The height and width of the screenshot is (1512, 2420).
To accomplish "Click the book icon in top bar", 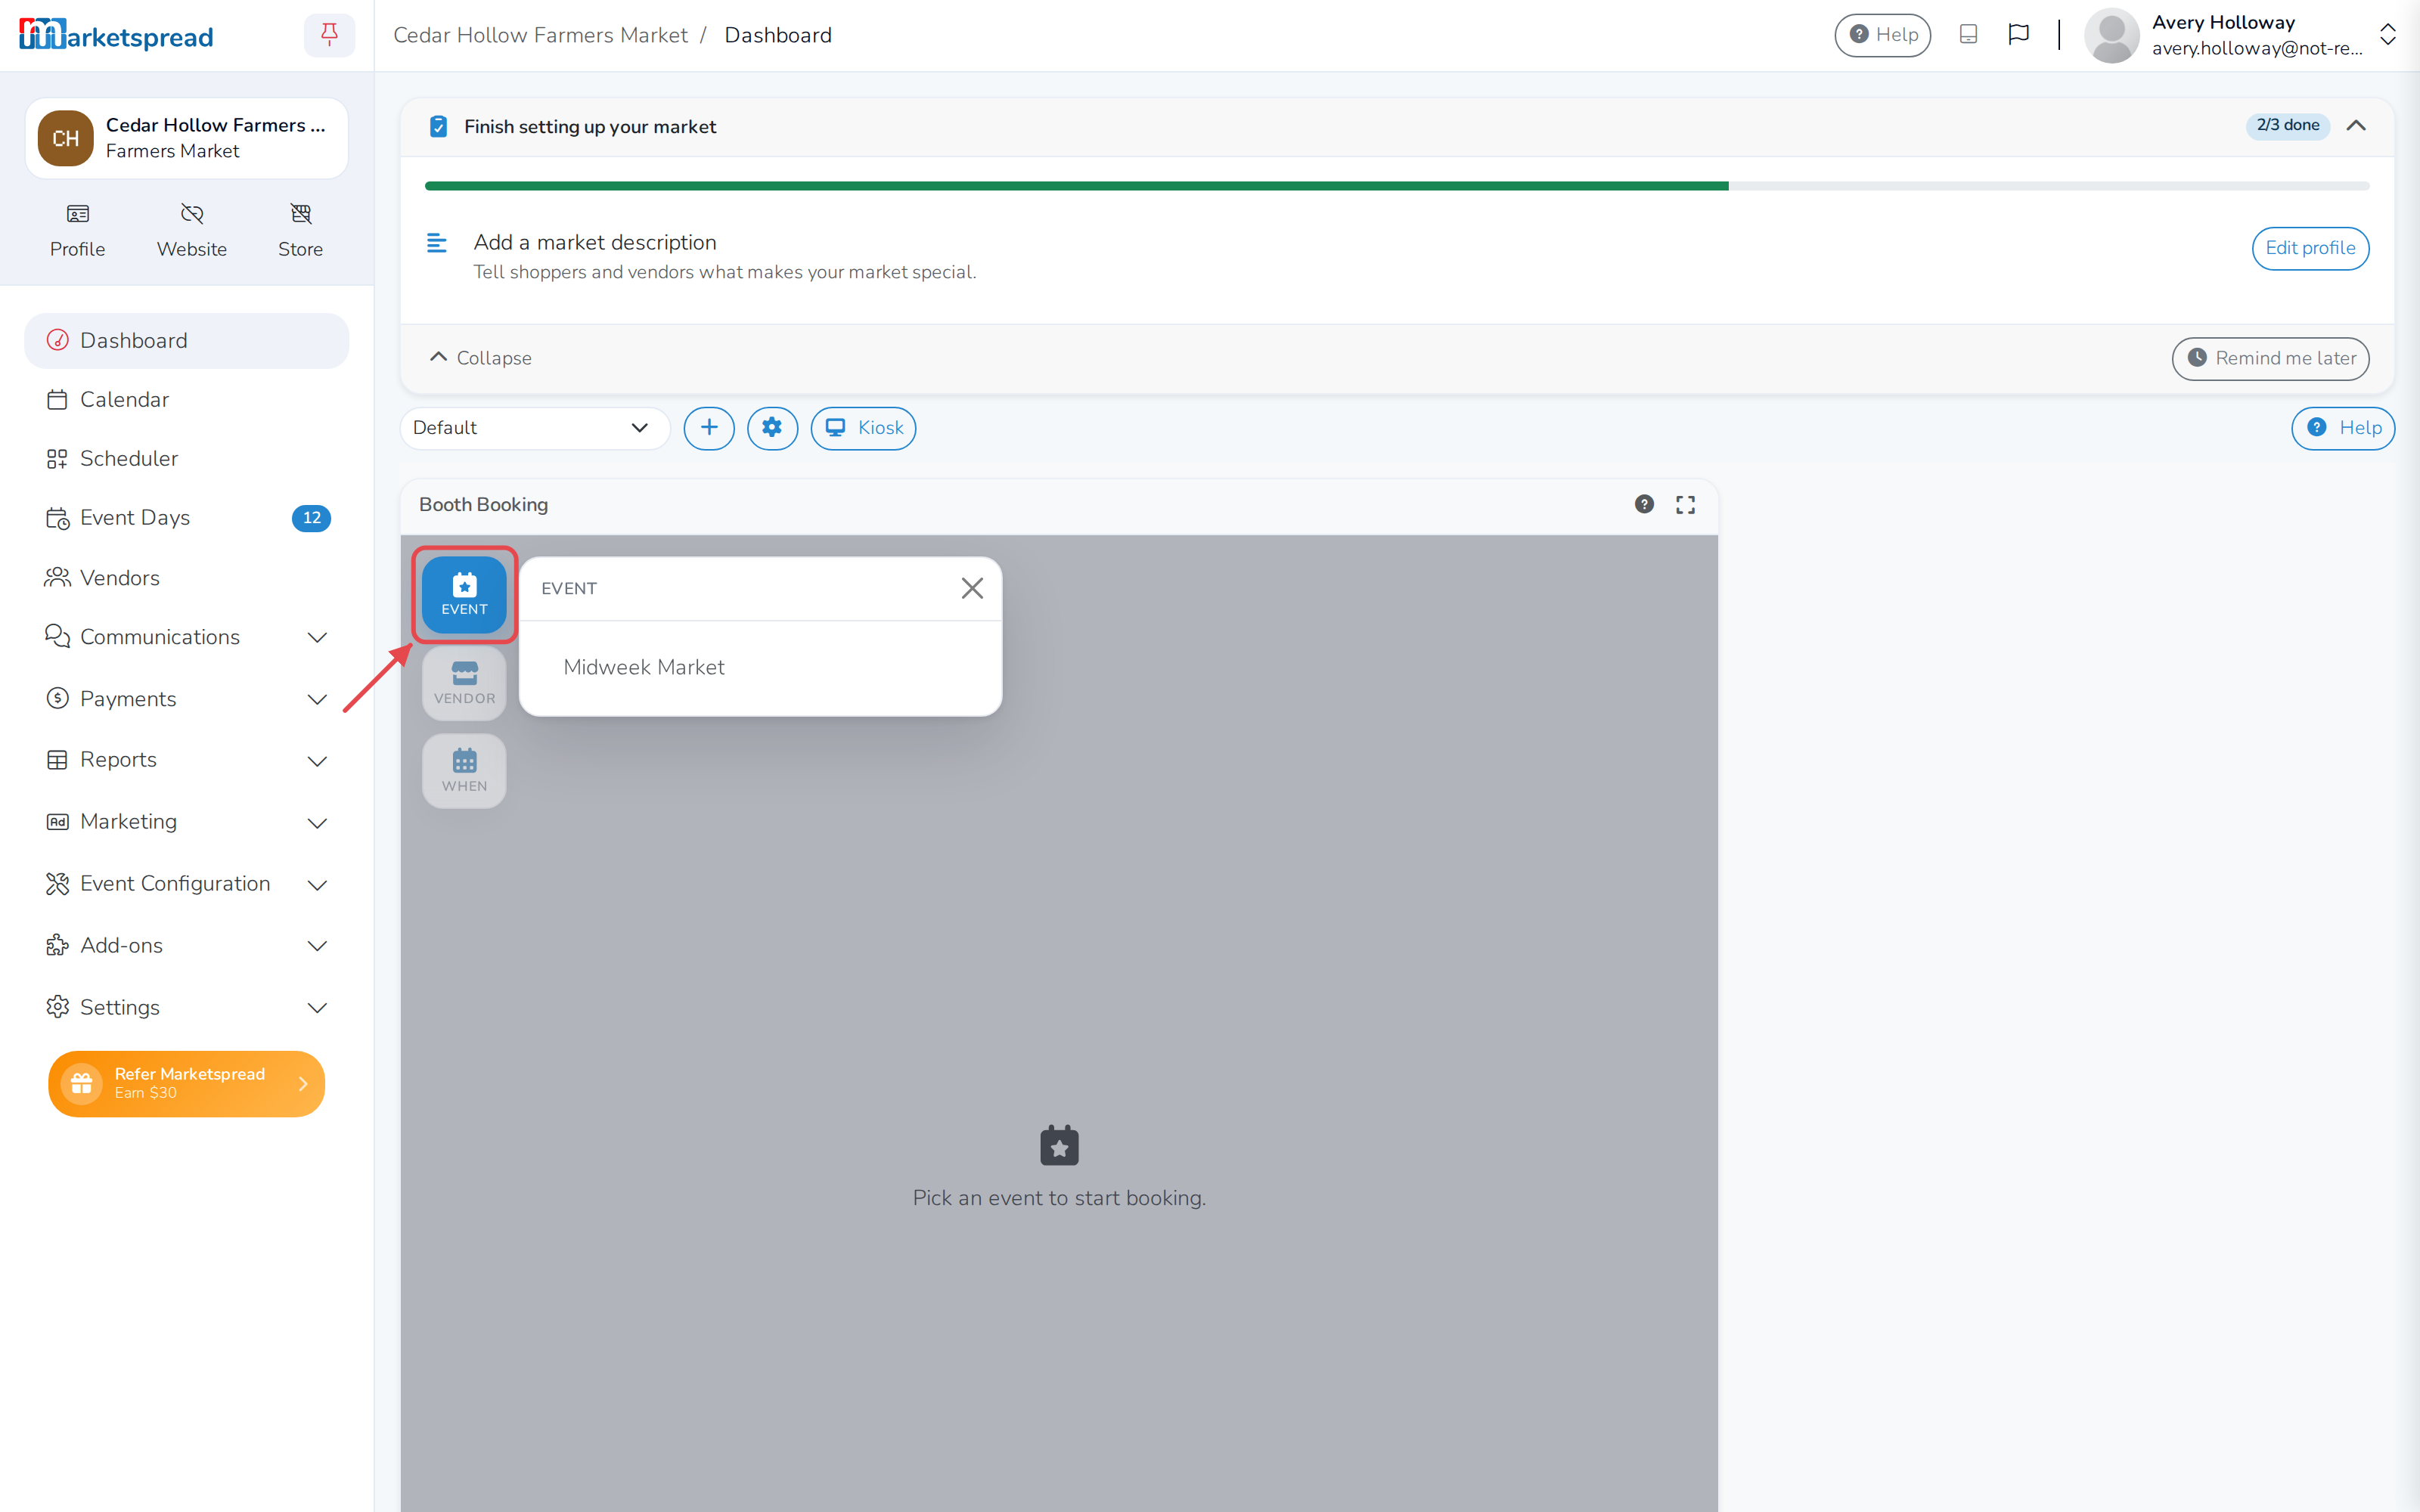I will click(x=1968, y=35).
